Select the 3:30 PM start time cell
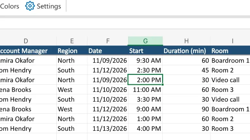Viewport: 250px width, 140px height. [x=146, y=99]
